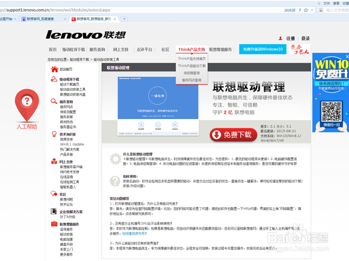This screenshot has height=261, width=349.
Task: Click the red home icon beside 返回首页
Action: point(54,69)
